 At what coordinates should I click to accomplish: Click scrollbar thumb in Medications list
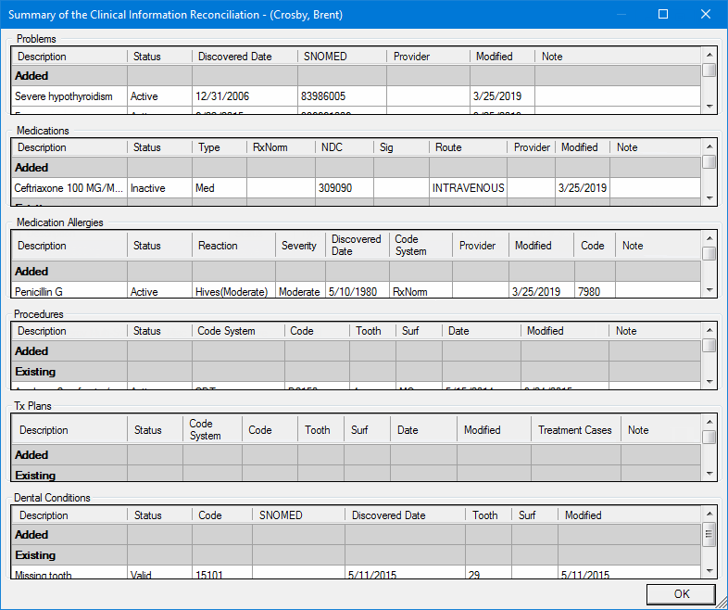click(x=709, y=161)
